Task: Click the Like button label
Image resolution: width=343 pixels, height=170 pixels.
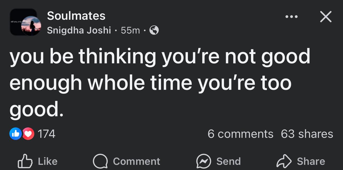Action: [48, 161]
